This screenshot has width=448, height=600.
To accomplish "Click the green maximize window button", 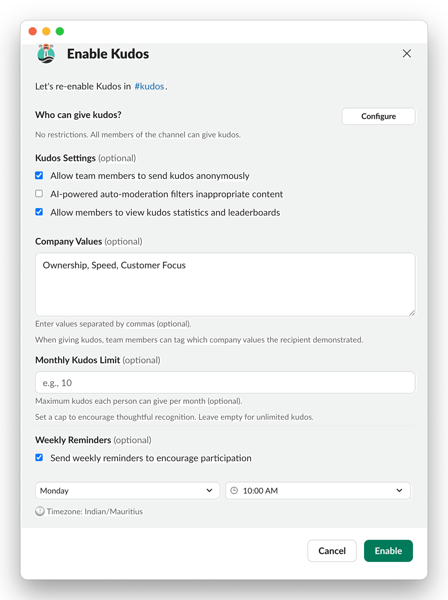I will [x=60, y=31].
